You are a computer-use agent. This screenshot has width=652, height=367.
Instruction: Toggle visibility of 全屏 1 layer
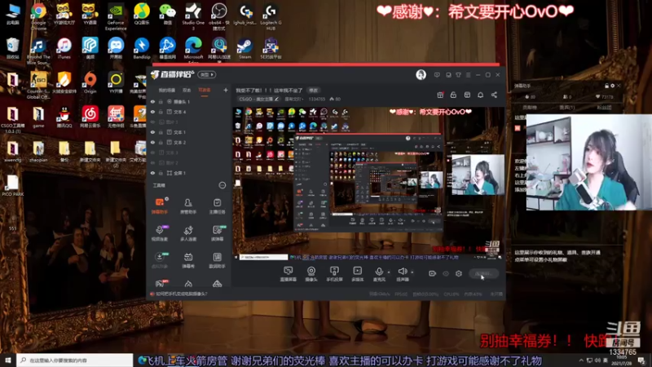click(152, 173)
